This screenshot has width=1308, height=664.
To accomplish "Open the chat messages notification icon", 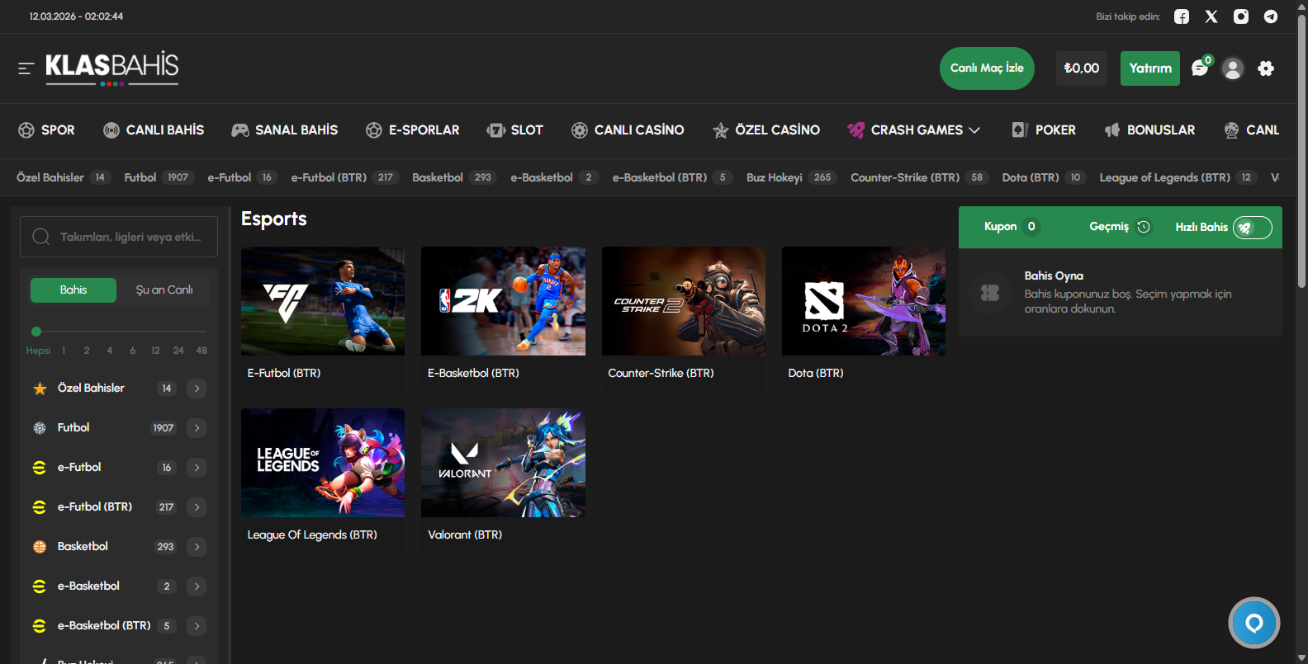I will point(1200,68).
